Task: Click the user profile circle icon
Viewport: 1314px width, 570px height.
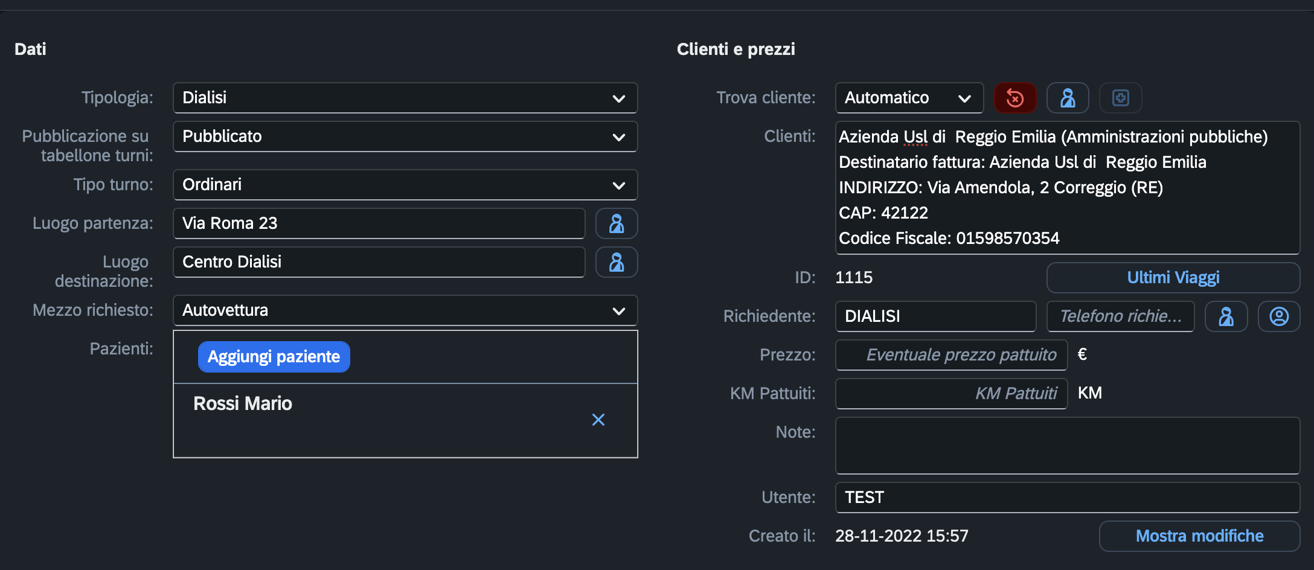Action: point(1279,316)
